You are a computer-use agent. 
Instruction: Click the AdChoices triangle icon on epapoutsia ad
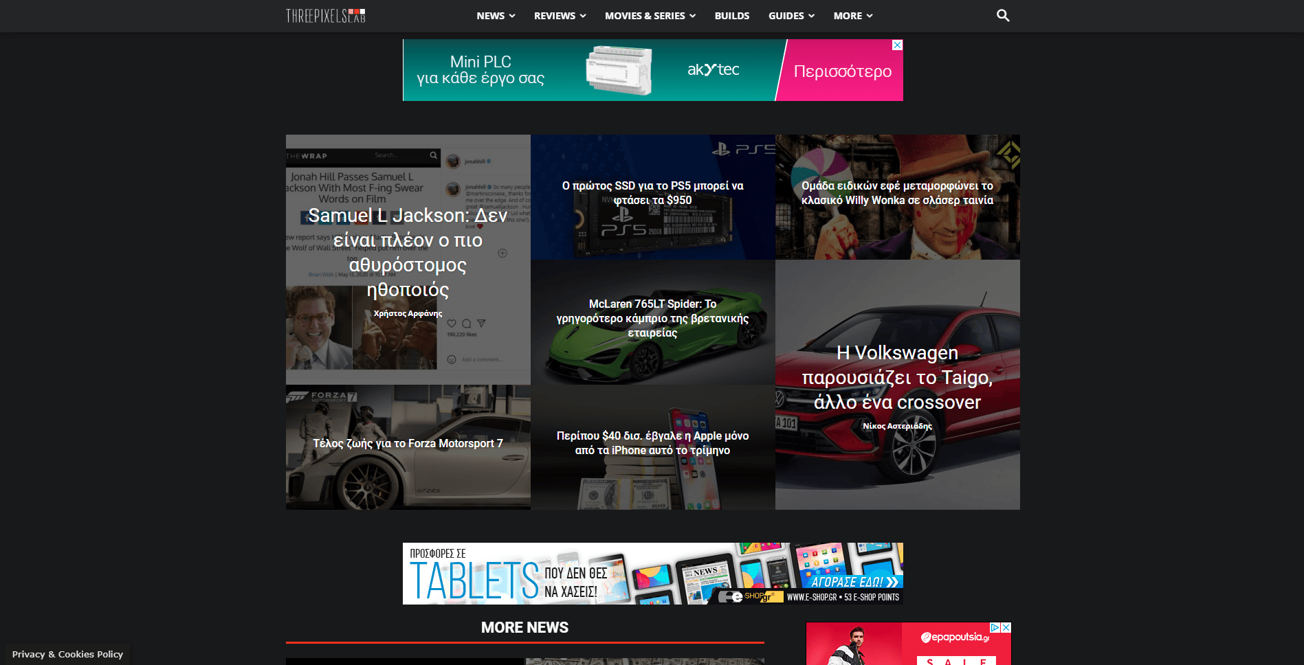point(995,627)
